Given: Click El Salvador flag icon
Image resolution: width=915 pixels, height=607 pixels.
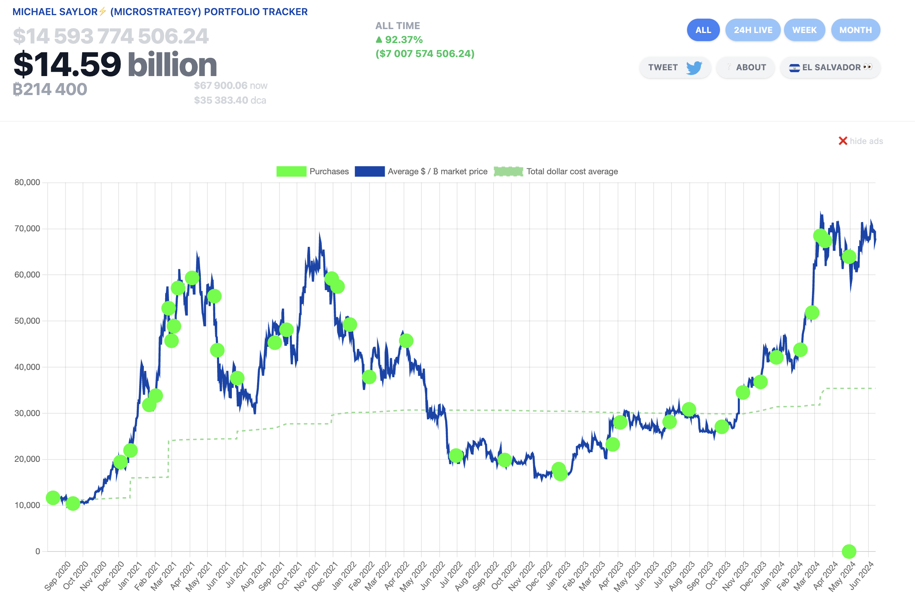Looking at the screenshot, I should pos(794,68).
